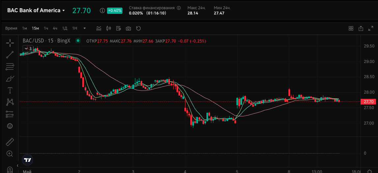The height and width of the screenshot is (173, 378).
Task: Open the BAC Bank of America symbol dropdown
Action: point(36,10)
